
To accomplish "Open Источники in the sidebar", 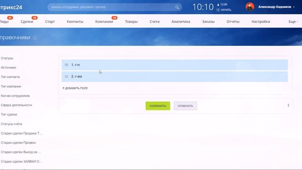I will 8,68.
